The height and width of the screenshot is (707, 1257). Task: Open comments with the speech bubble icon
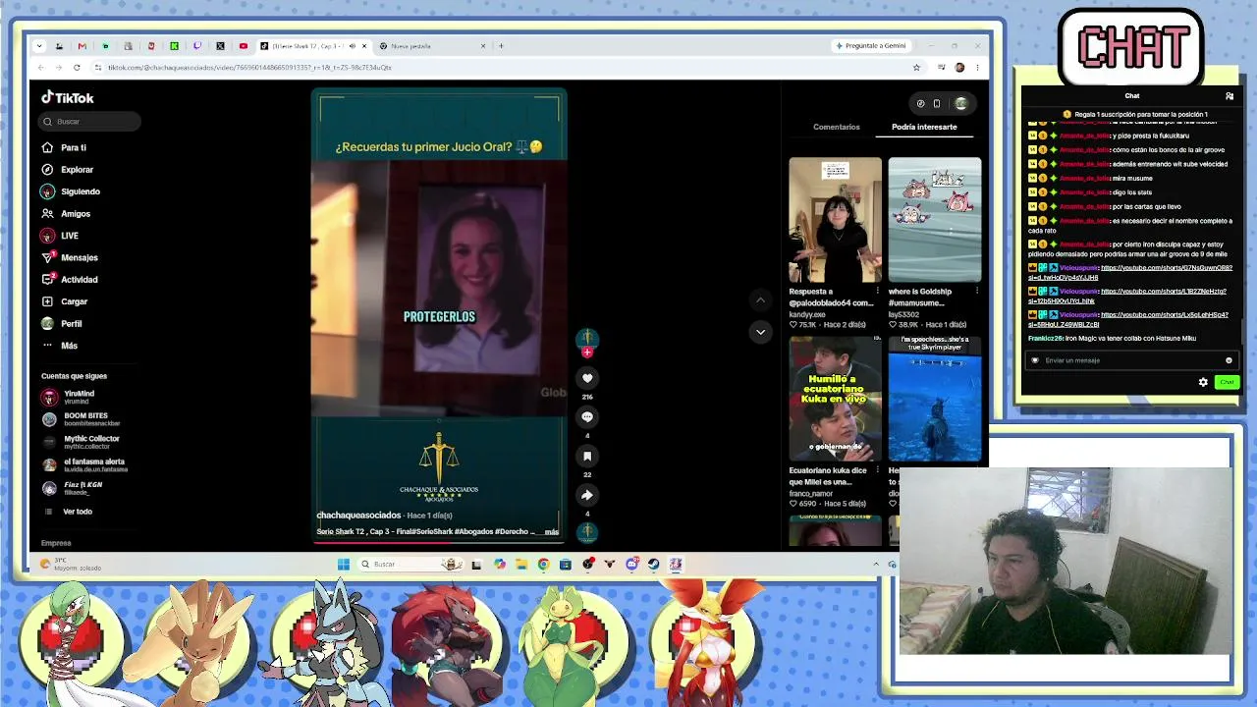coord(587,417)
